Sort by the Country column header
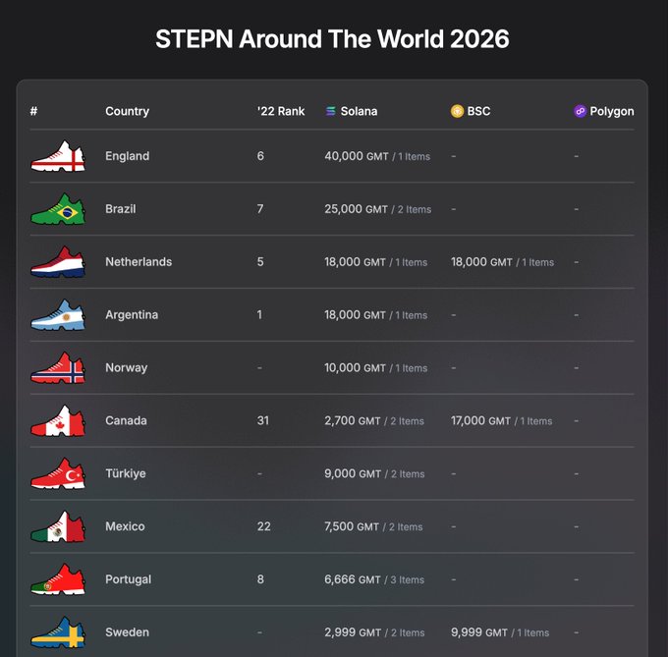Viewport: 668px width, 657px height. coord(127,111)
